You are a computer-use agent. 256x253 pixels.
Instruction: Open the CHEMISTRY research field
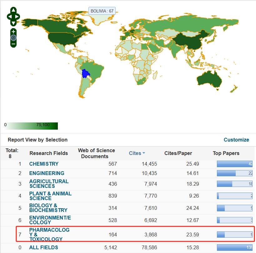pyautogui.click(x=44, y=164)
